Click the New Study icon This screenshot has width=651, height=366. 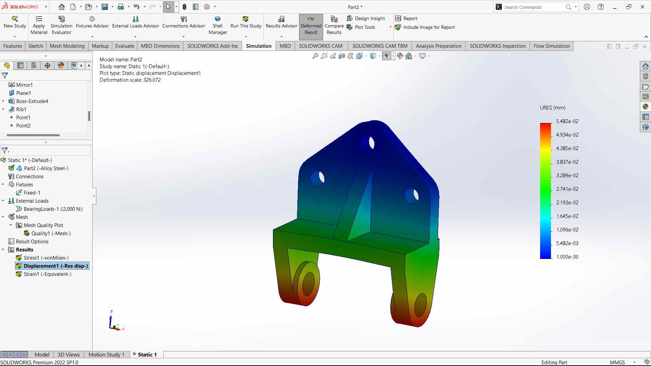[x=15, y=19]
